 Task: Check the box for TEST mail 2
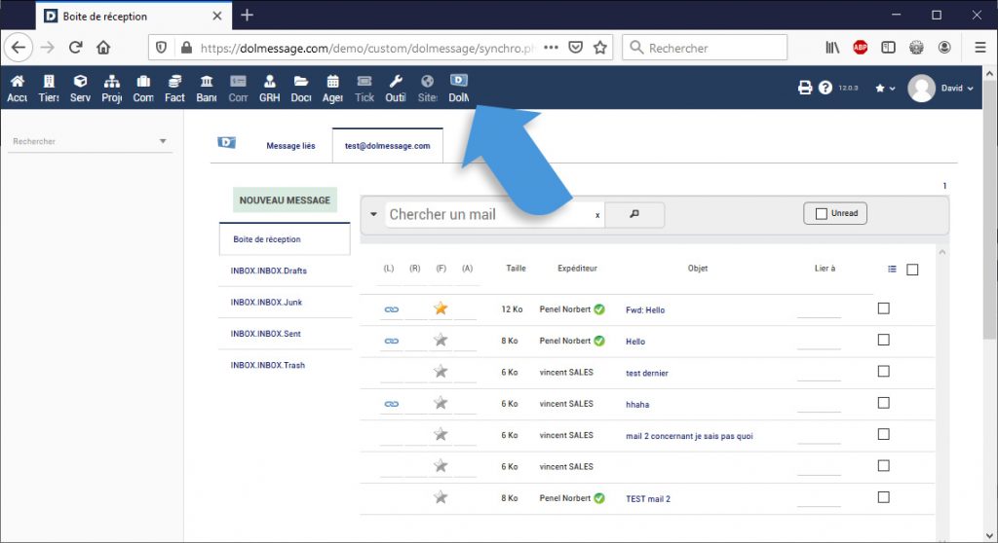coord(884,497)
